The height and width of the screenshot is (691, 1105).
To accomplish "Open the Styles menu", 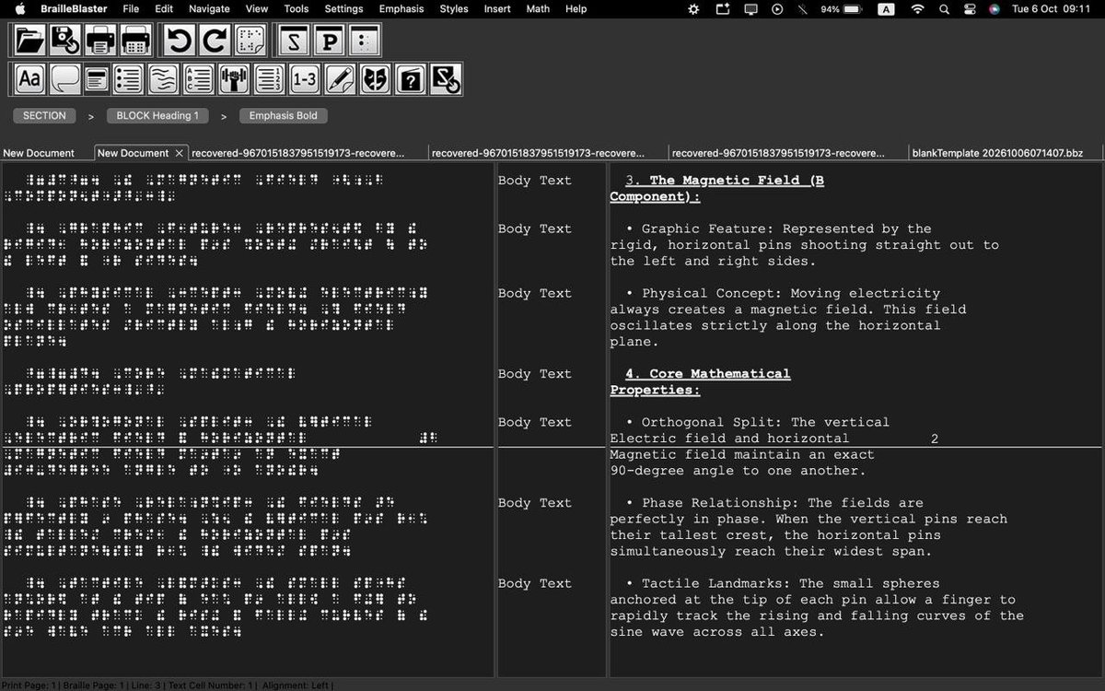I will pyautogui.click(x=454, y=9).
